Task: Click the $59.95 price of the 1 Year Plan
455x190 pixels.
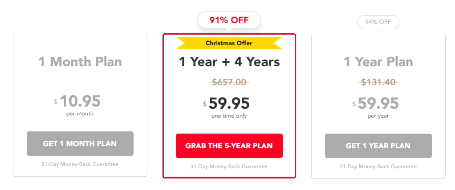Action: pos(378,103)
